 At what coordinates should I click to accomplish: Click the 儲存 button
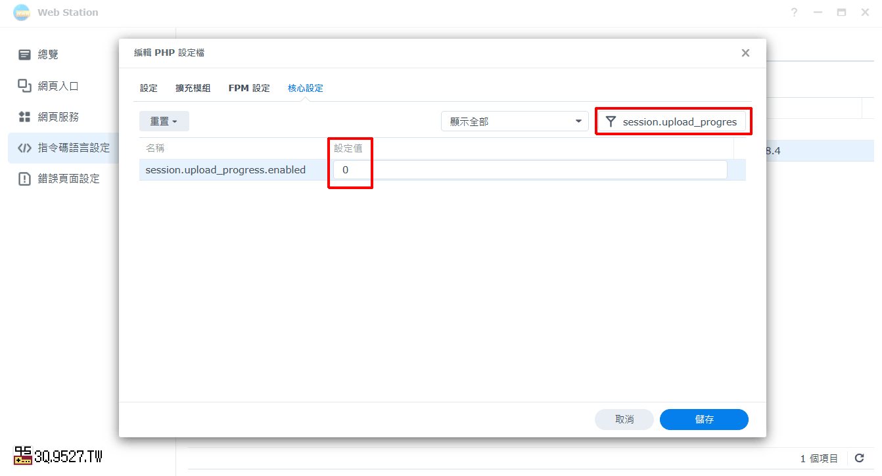pos(704,420)
